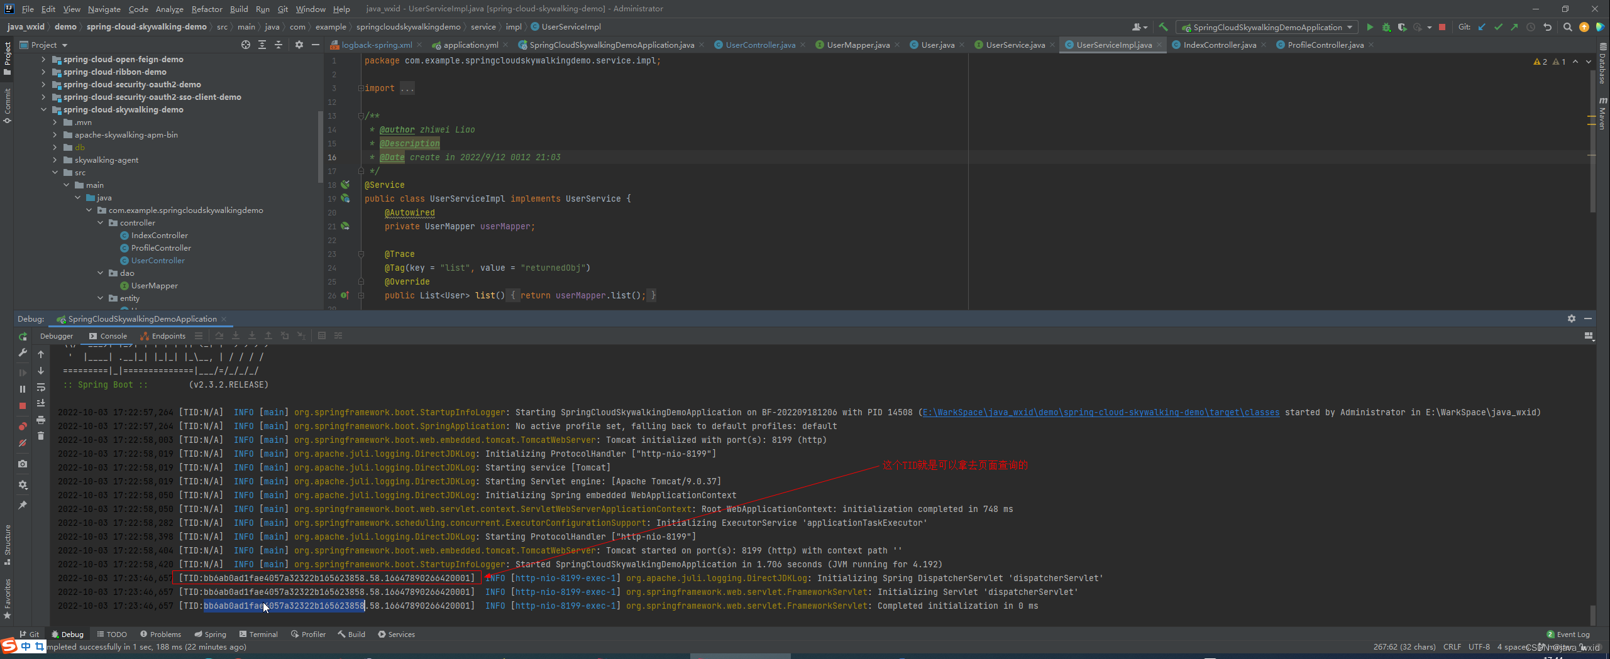Viewport: 1610px width, 659px height.
Task: Switch to UserController.java tab
Action: 760,45
